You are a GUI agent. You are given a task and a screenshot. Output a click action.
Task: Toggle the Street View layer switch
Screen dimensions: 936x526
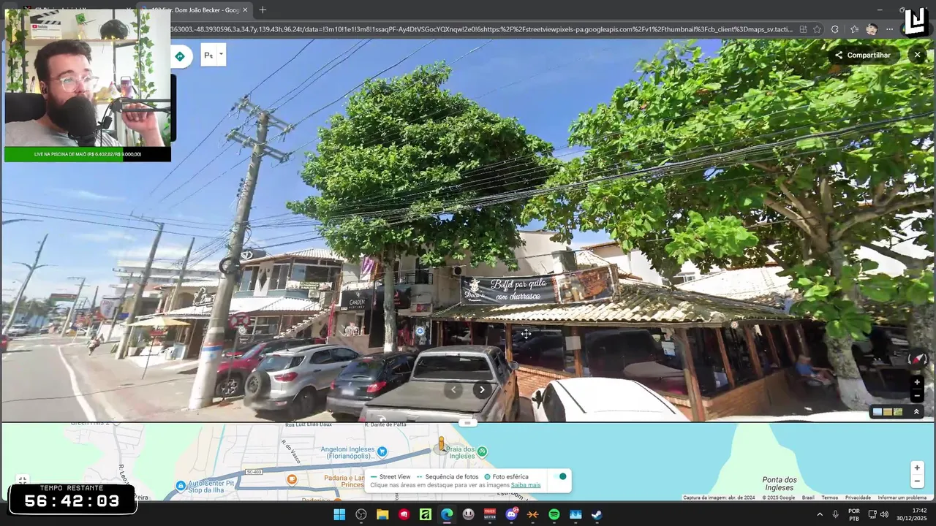point(560,476)
